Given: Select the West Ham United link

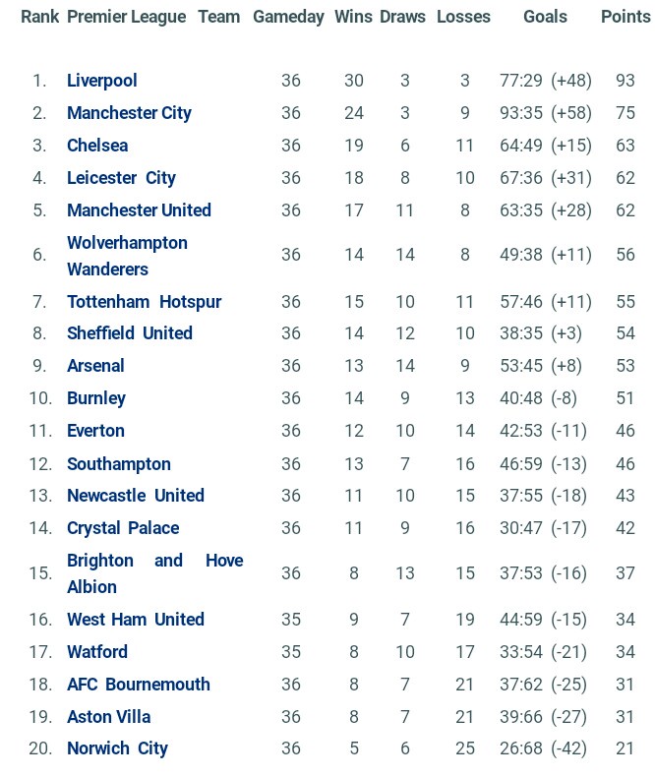Looking at the screenshot, I should (x=136, y=620).
